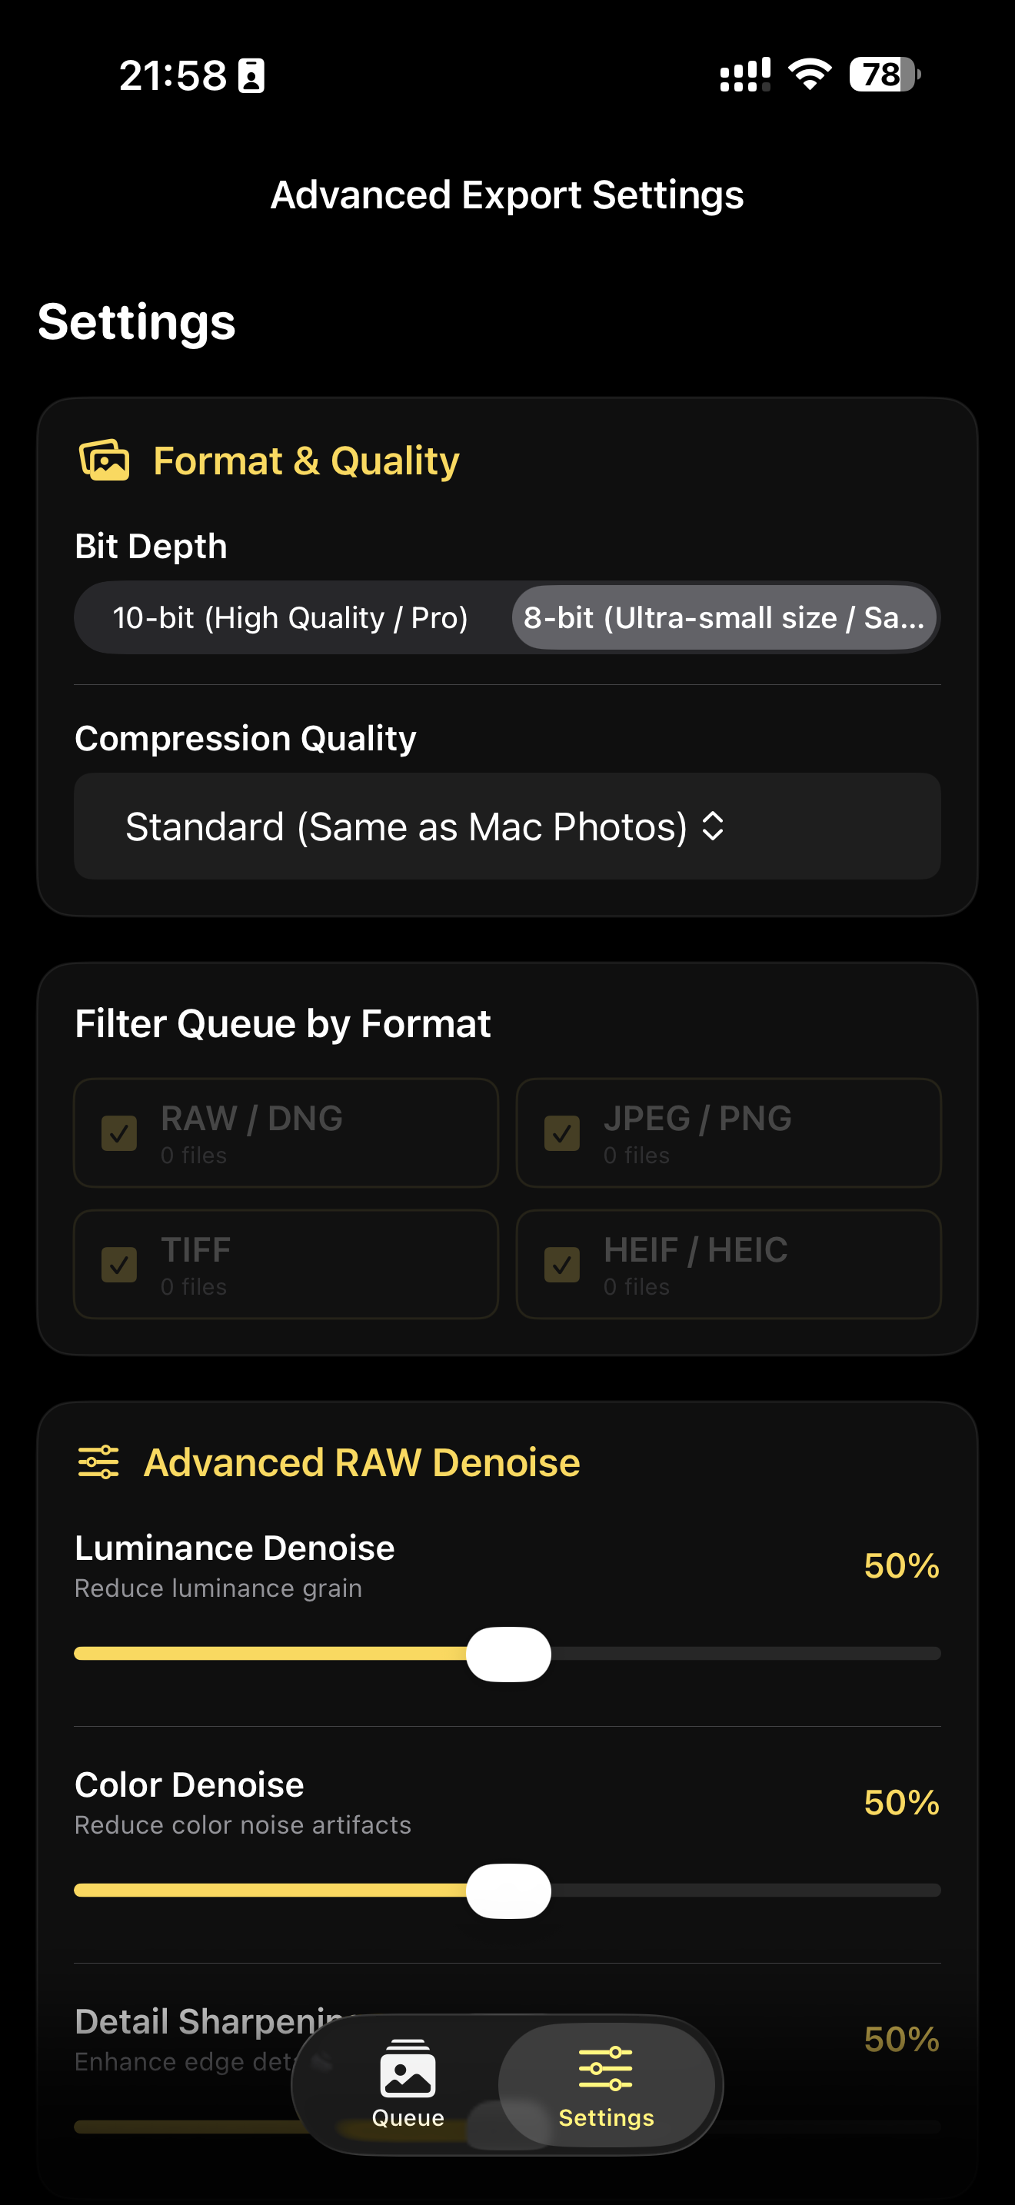Viewport: 1015px width, 2205px height.
Task: Tap the Settings tab sliders icon
Action: coord(606,2068)
